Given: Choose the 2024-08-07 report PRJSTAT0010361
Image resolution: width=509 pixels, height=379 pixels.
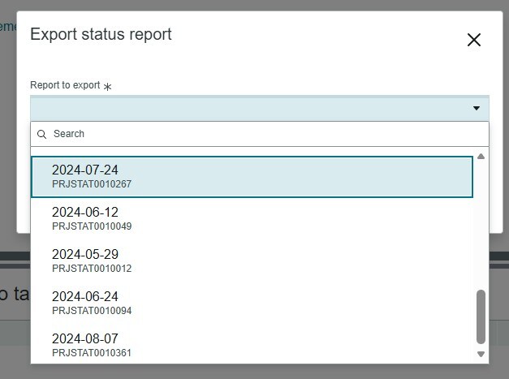Looking at the screenshot, I should click(252, 345).
